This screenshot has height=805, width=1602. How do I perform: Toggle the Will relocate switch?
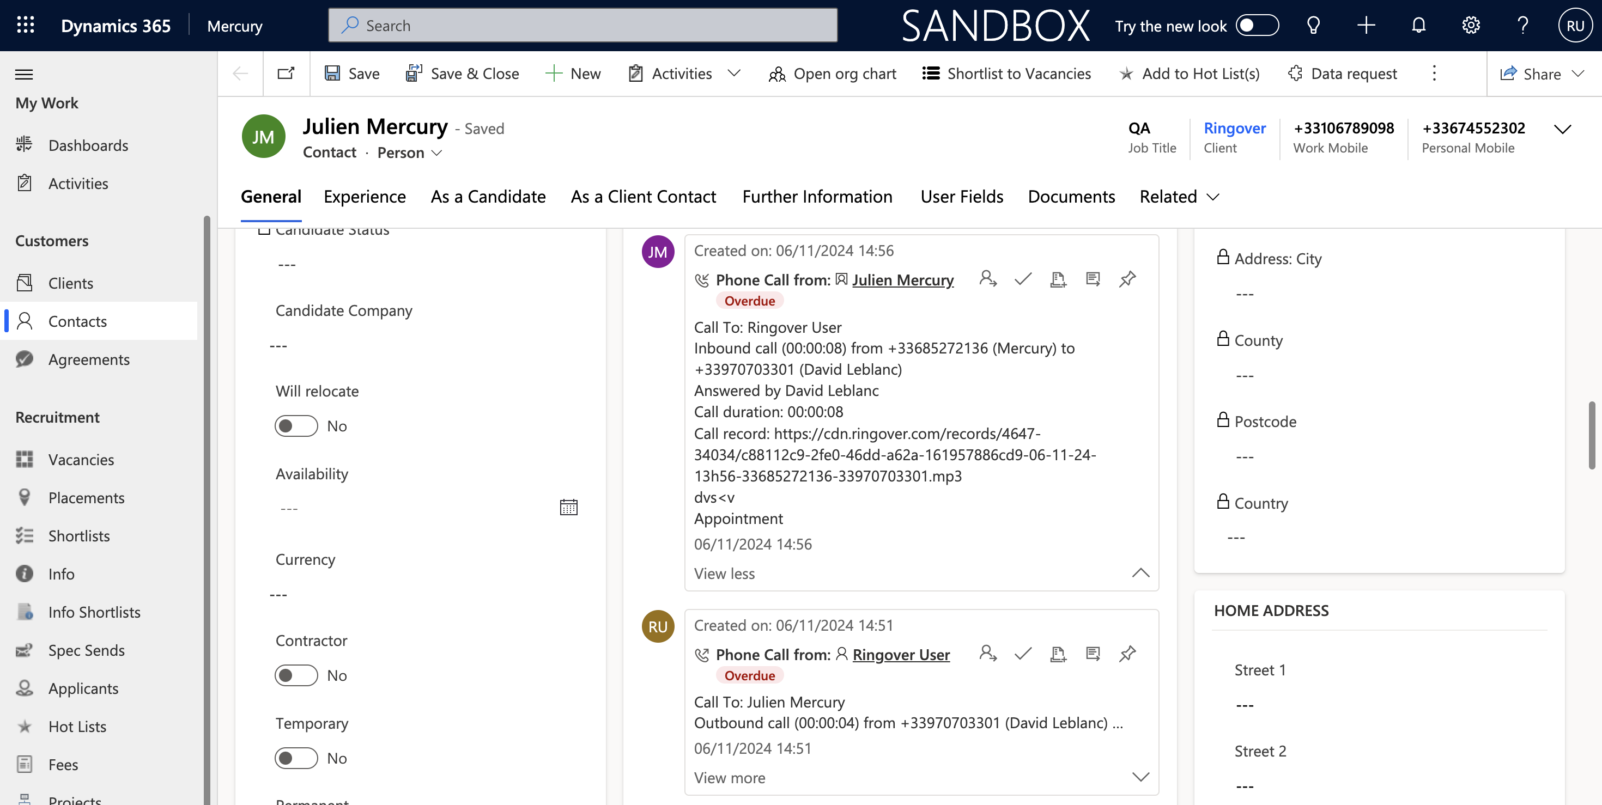296,426
